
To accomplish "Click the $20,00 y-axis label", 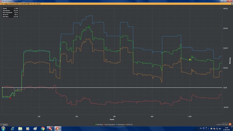I will pos(225,48).
